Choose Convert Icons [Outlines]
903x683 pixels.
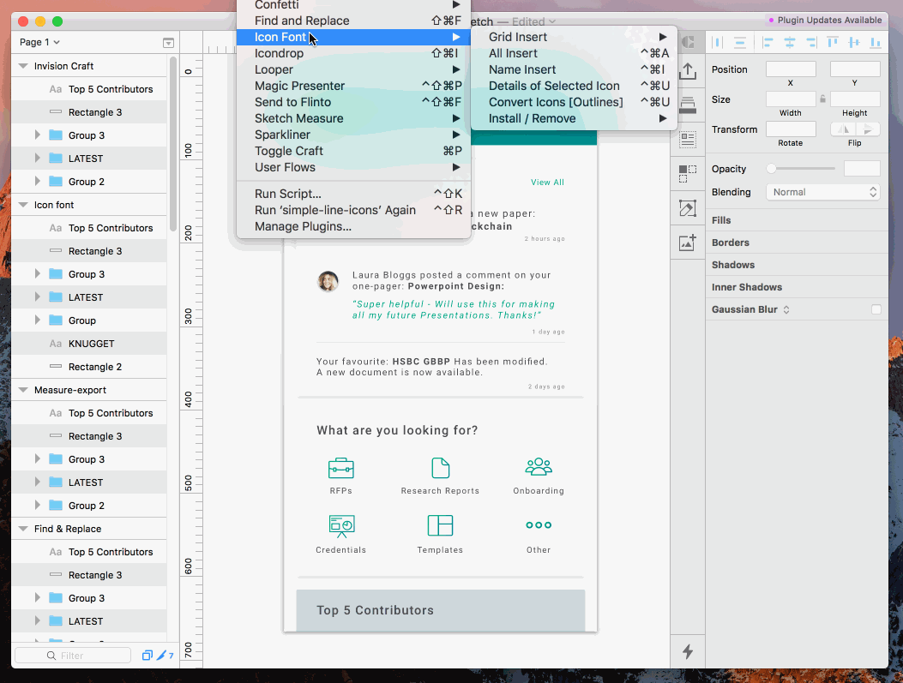click(574, 102)
